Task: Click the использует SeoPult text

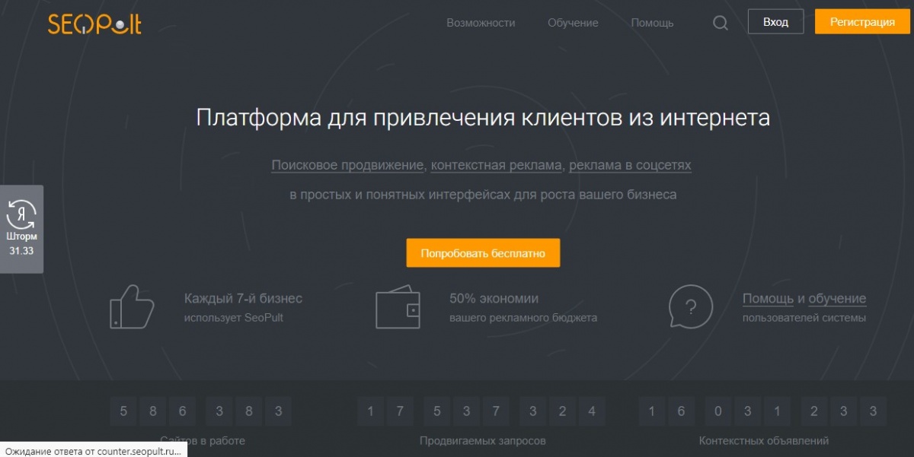Action: tap(234, 318)
